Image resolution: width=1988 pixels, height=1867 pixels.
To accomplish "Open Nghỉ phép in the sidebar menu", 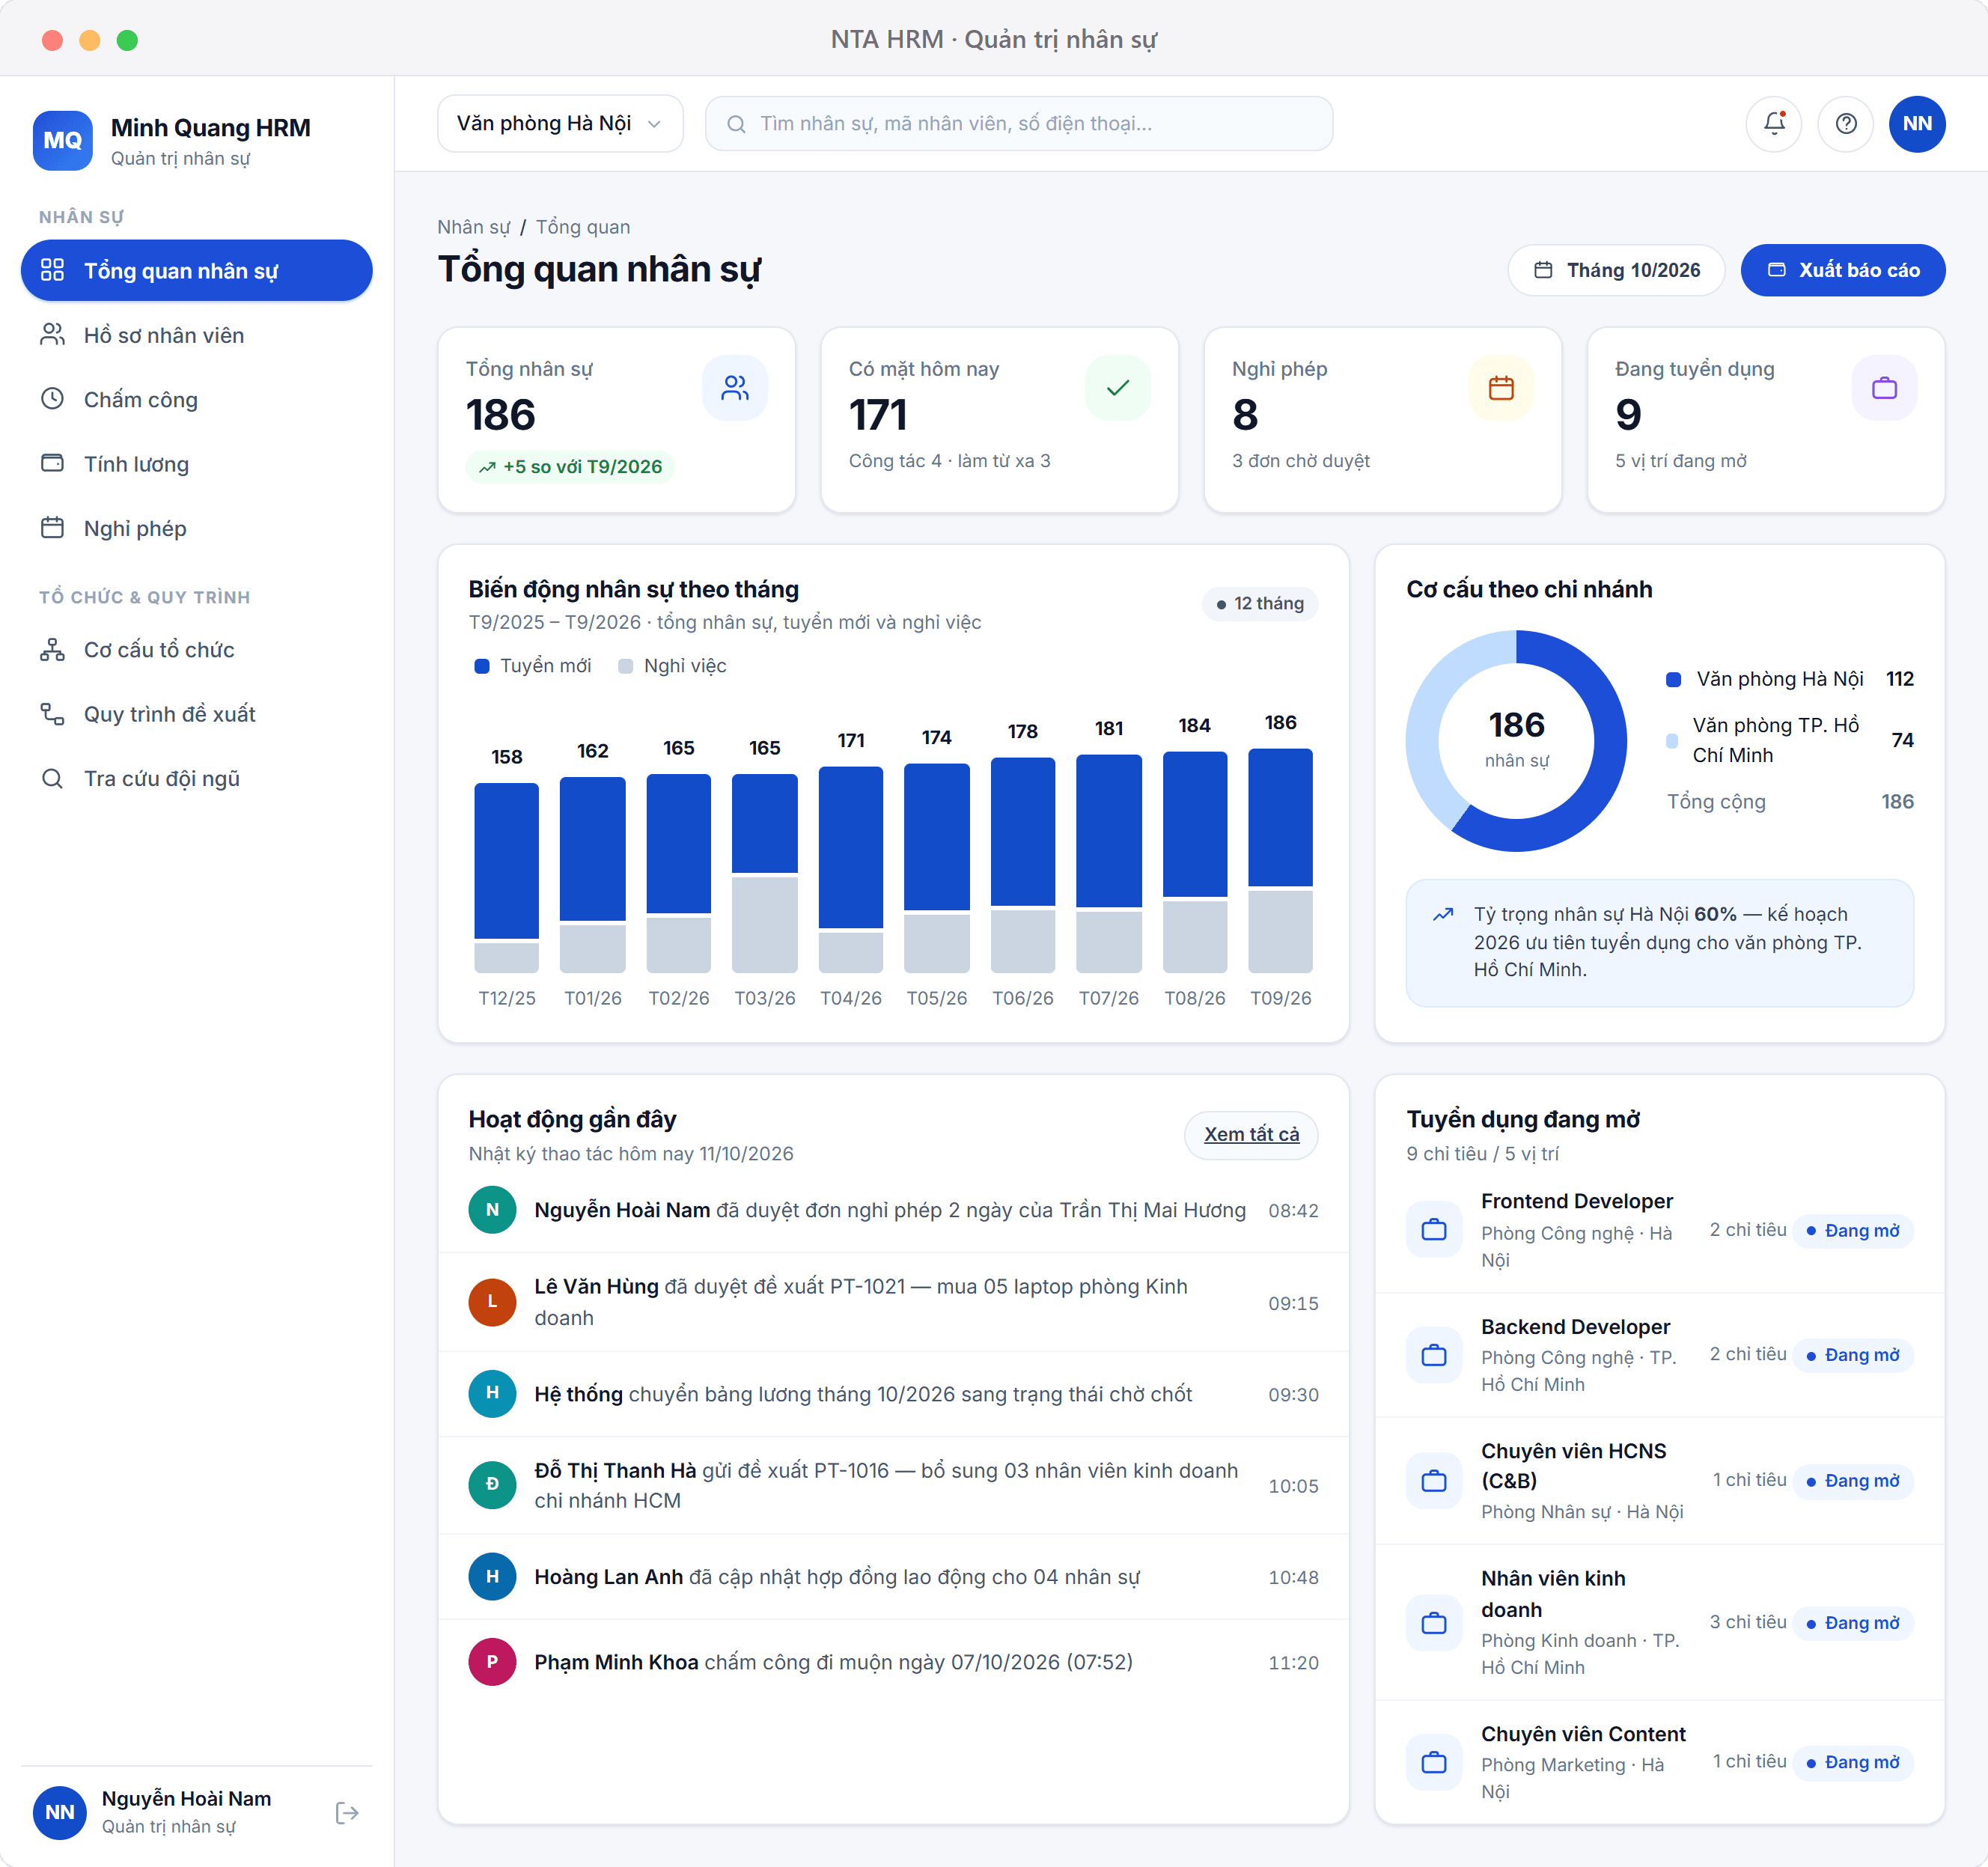I will (x=196, y=528).
